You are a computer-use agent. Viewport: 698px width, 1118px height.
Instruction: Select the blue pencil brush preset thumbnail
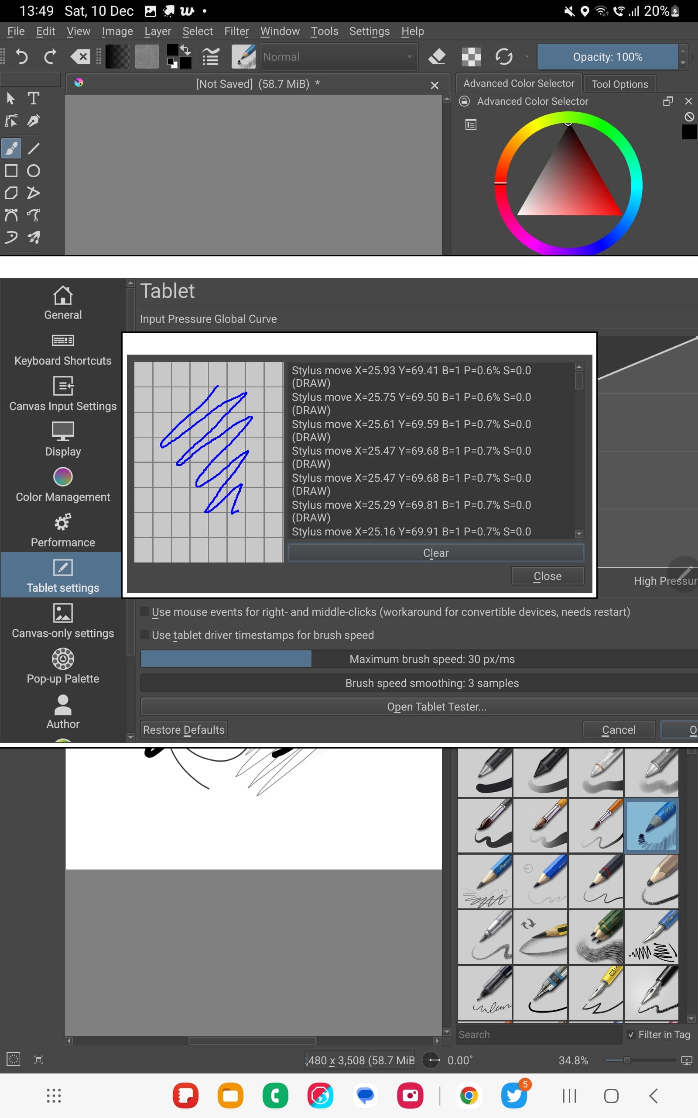point(652,825)
